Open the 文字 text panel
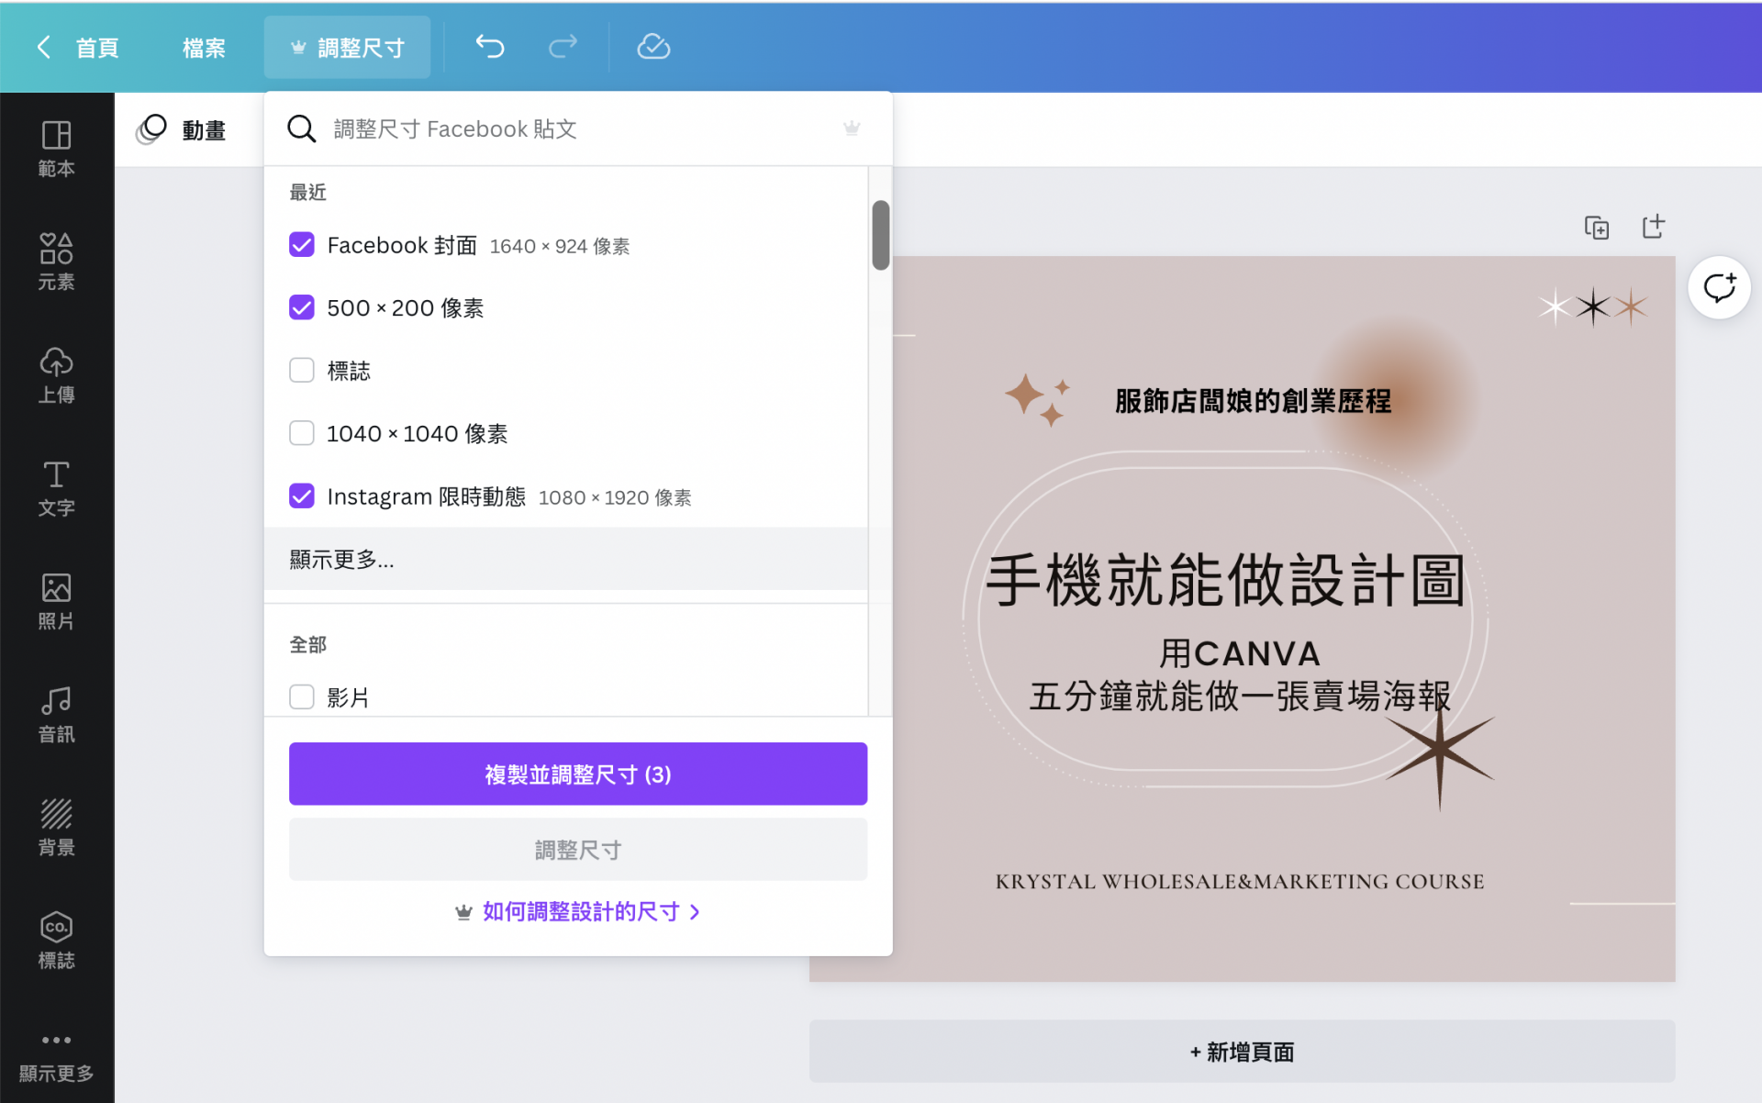 pyautogui.click(x=56, y=487)
